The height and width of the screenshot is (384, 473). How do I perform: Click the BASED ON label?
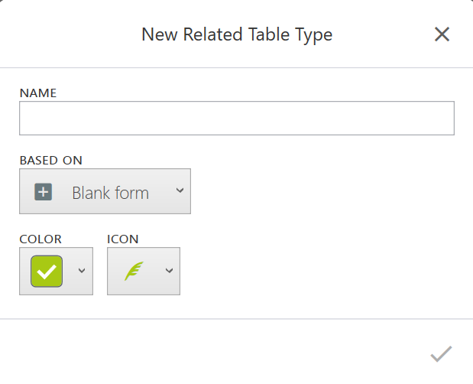coord(50,160)
